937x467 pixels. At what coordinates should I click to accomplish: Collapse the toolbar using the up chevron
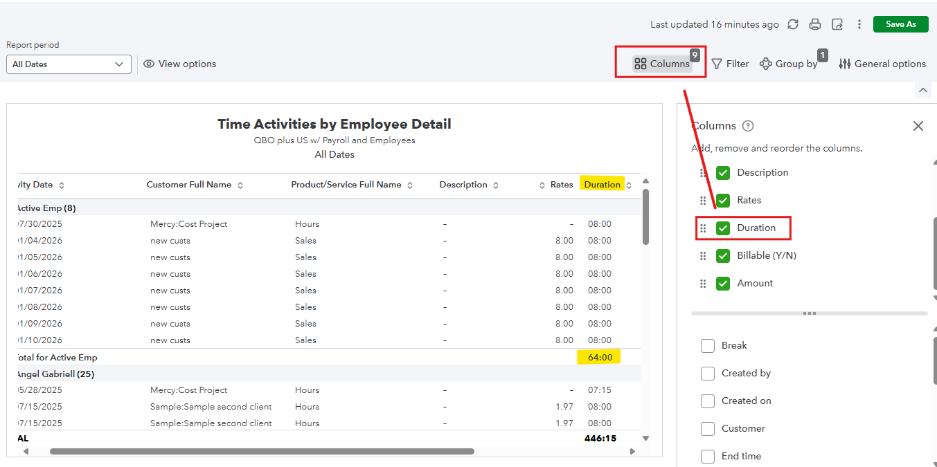coord(922,91)
